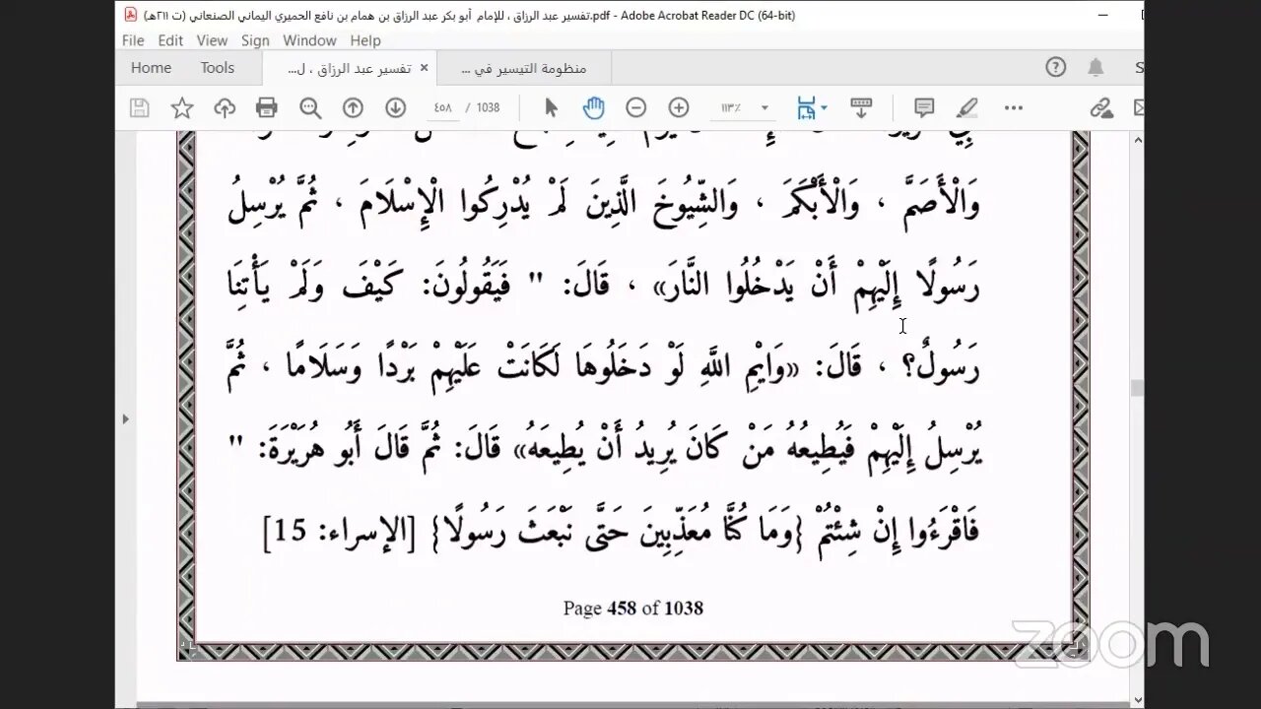
Task: Open more tools ellipsis menu
Action: [x=1014, y=108]
